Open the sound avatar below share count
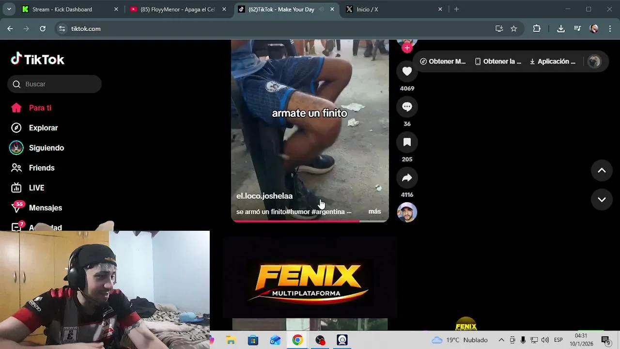The image size is (620, 349). [407, 212]
